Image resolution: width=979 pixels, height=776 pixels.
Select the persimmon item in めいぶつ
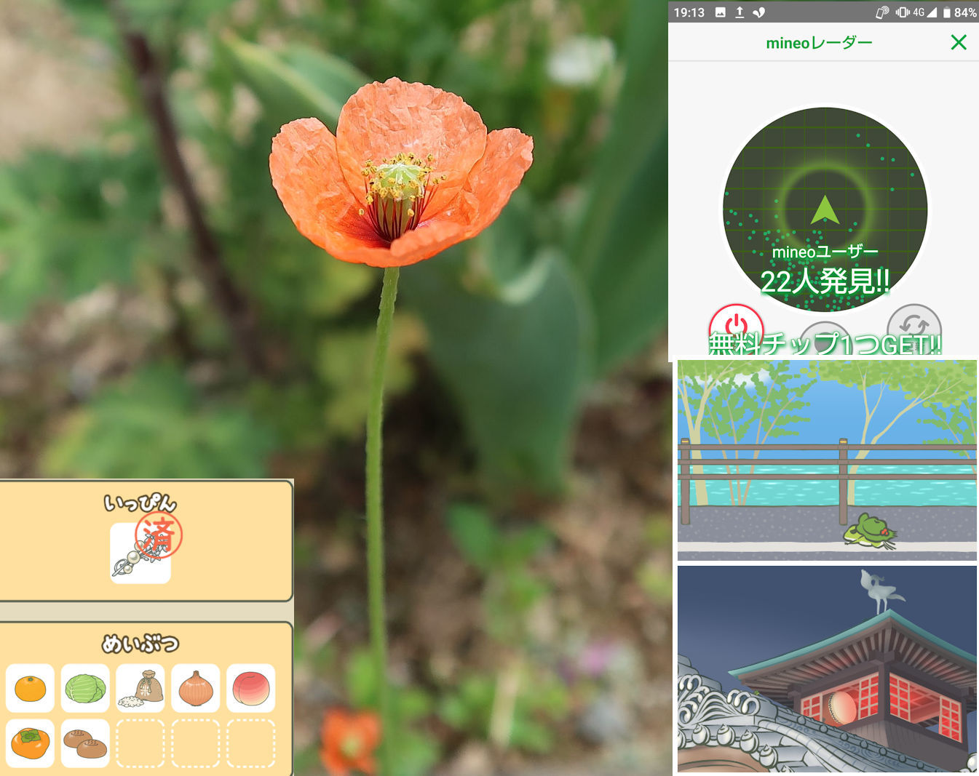click(30, 743)
